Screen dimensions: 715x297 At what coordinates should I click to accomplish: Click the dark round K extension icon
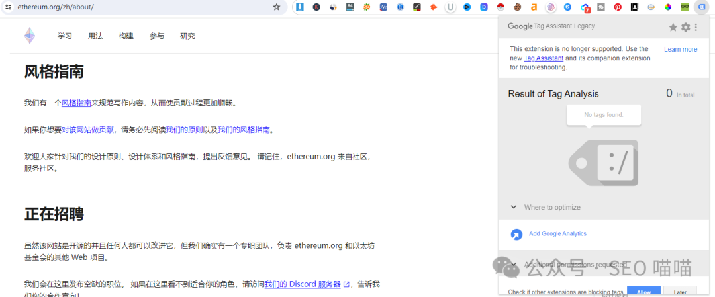pyautogui.click(x=316, y=7)
